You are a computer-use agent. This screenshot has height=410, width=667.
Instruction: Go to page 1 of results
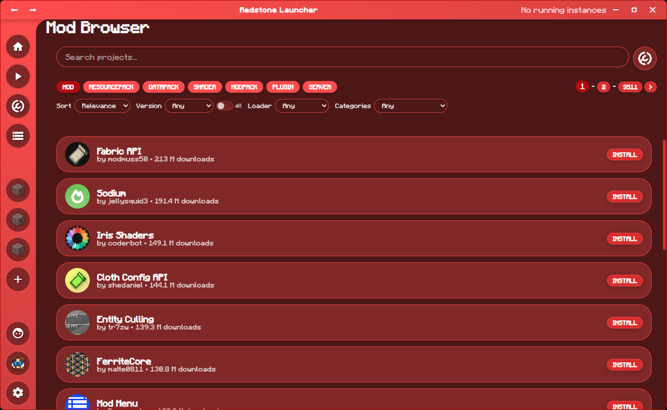pos(582,87)
